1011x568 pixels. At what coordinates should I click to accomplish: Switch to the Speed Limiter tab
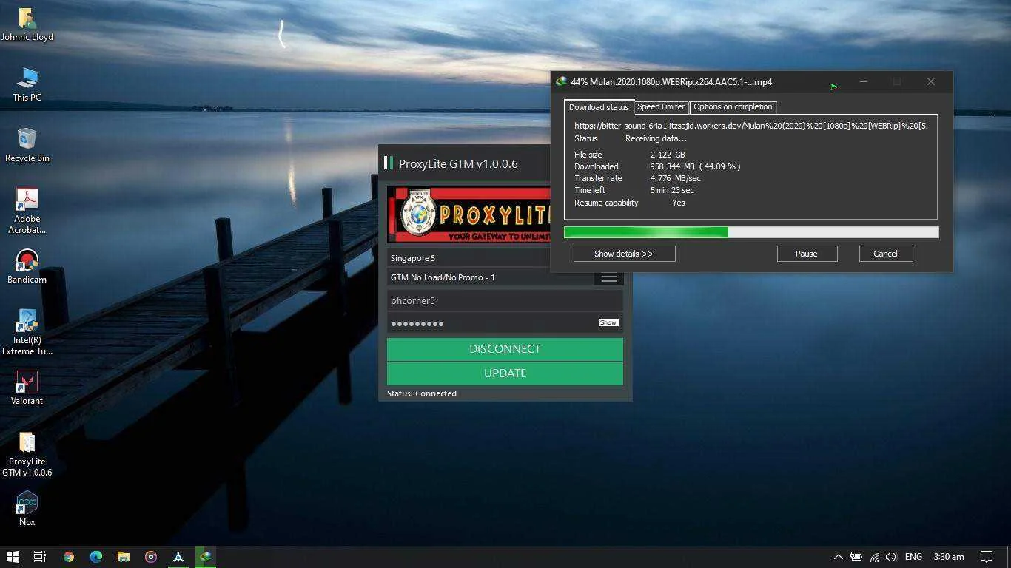point(661,106)
